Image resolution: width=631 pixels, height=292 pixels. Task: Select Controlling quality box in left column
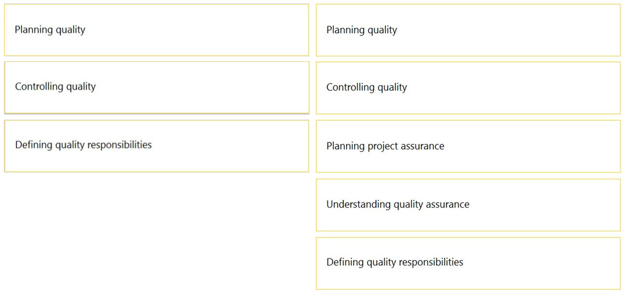click(156, 87)
